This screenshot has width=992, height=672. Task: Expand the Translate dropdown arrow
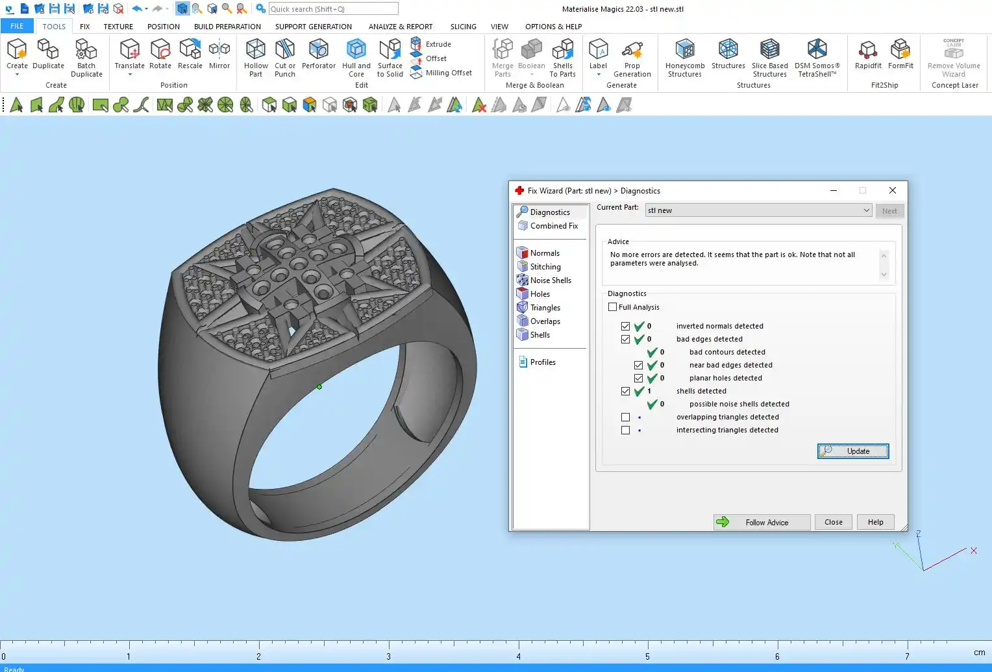[130, 75]
